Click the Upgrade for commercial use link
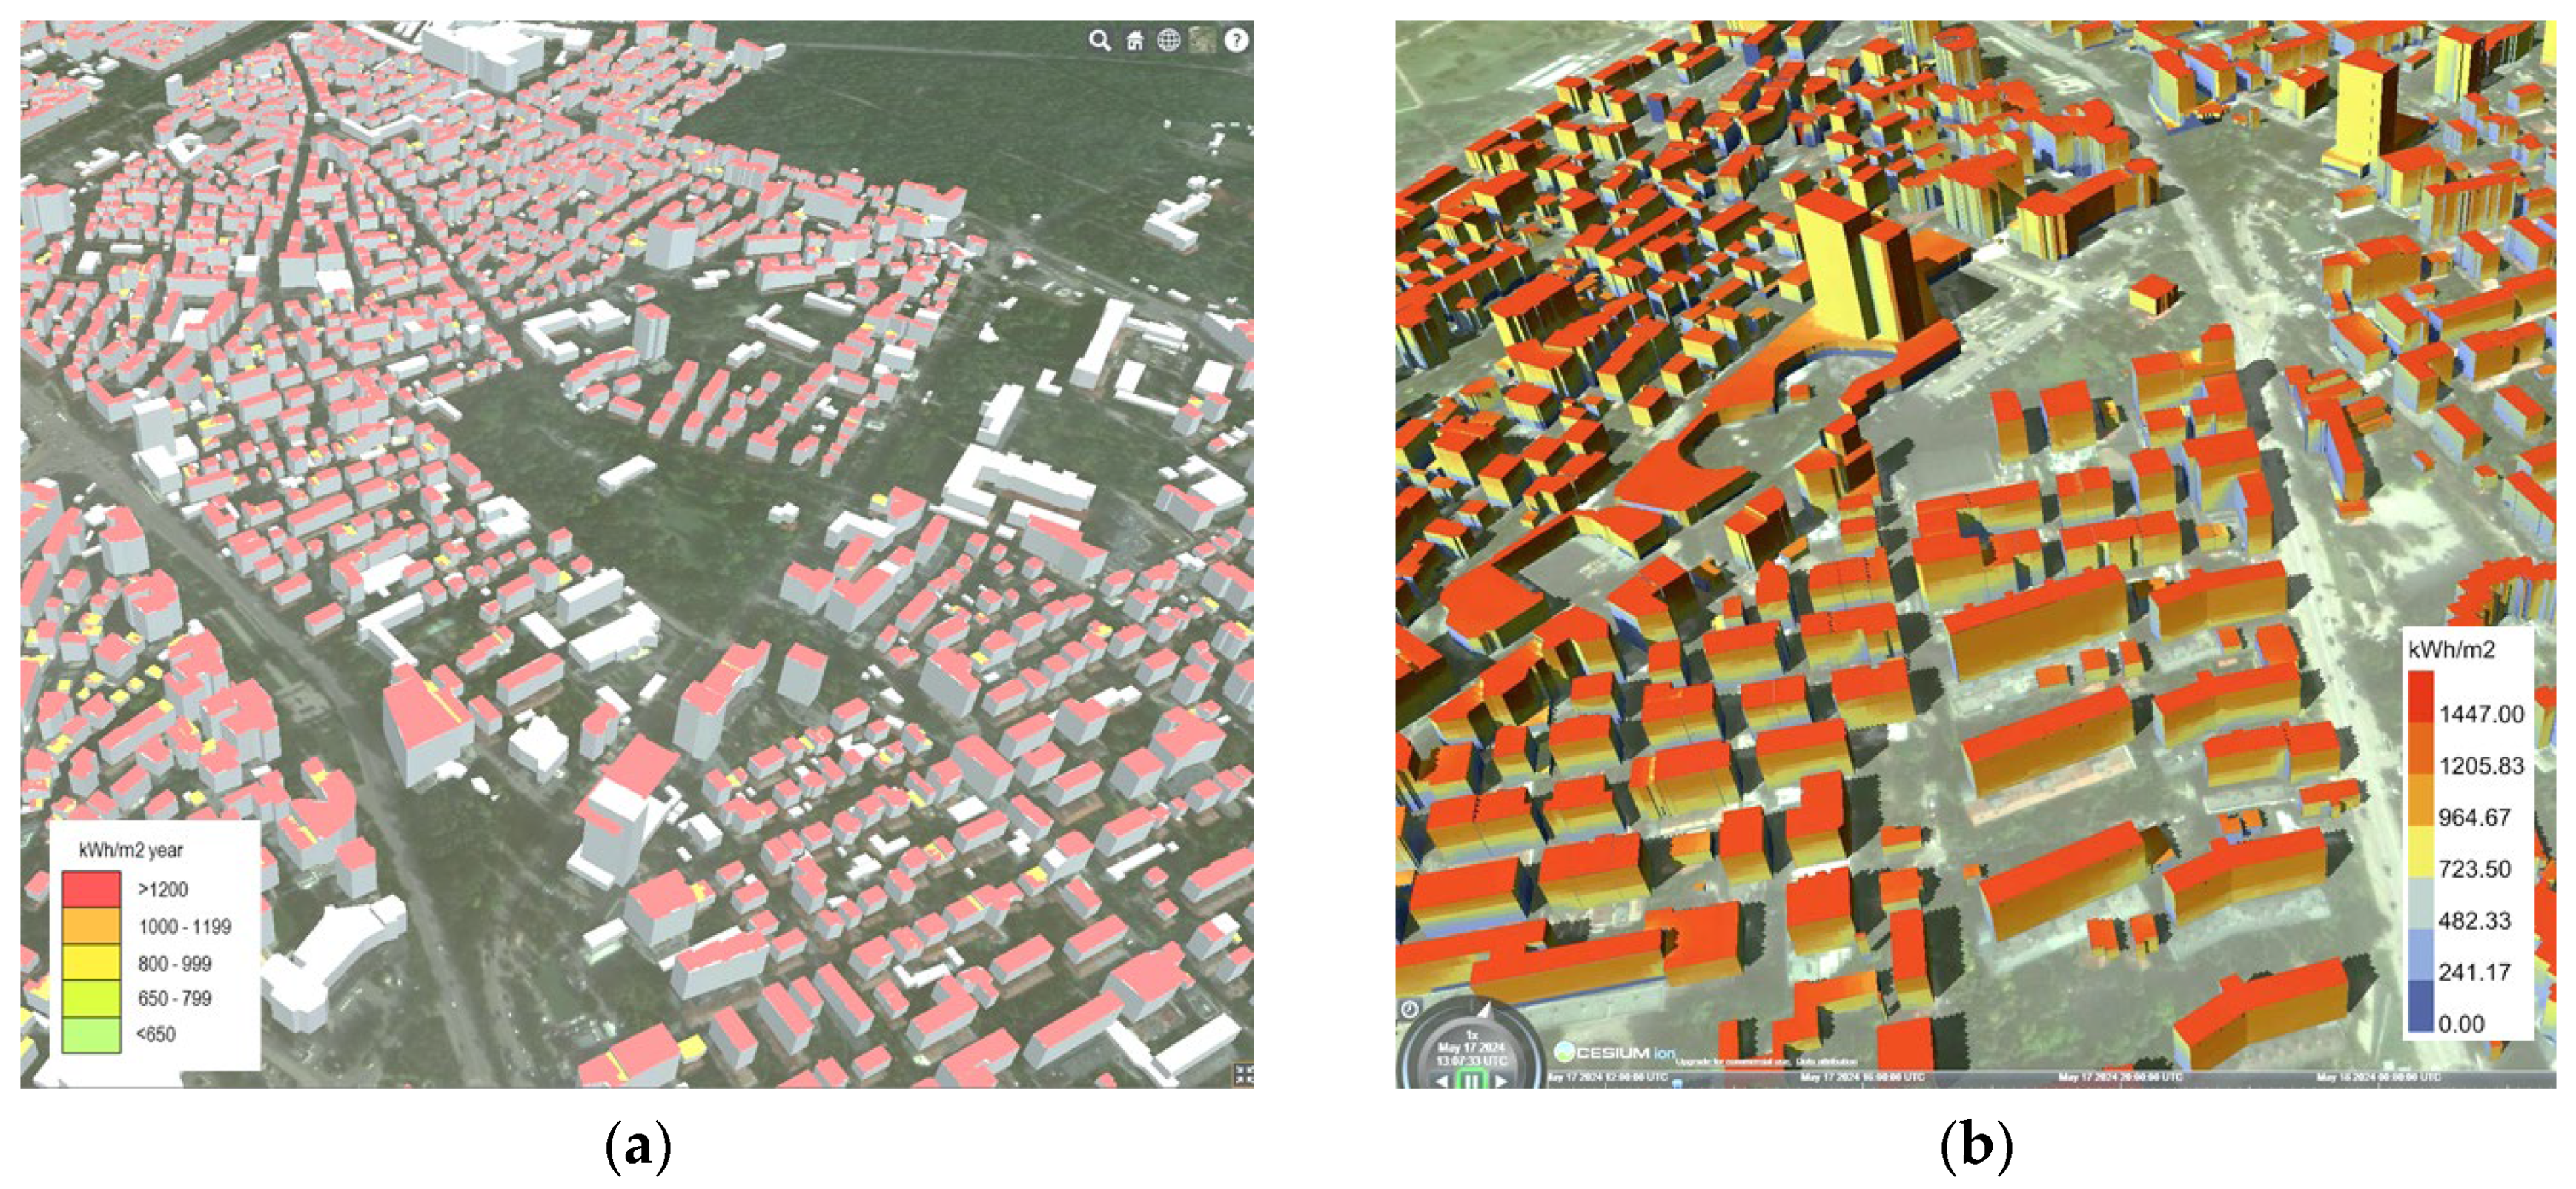 [x=1733, y=1062]
